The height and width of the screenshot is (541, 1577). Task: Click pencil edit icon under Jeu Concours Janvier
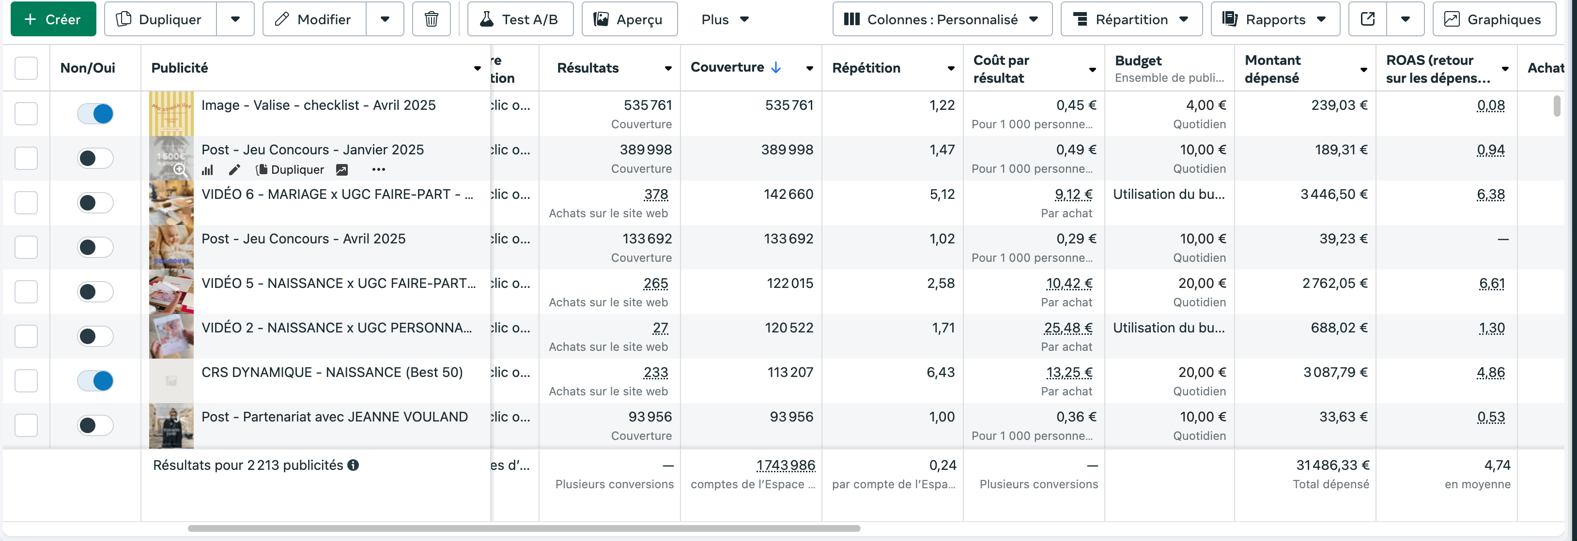234,170
